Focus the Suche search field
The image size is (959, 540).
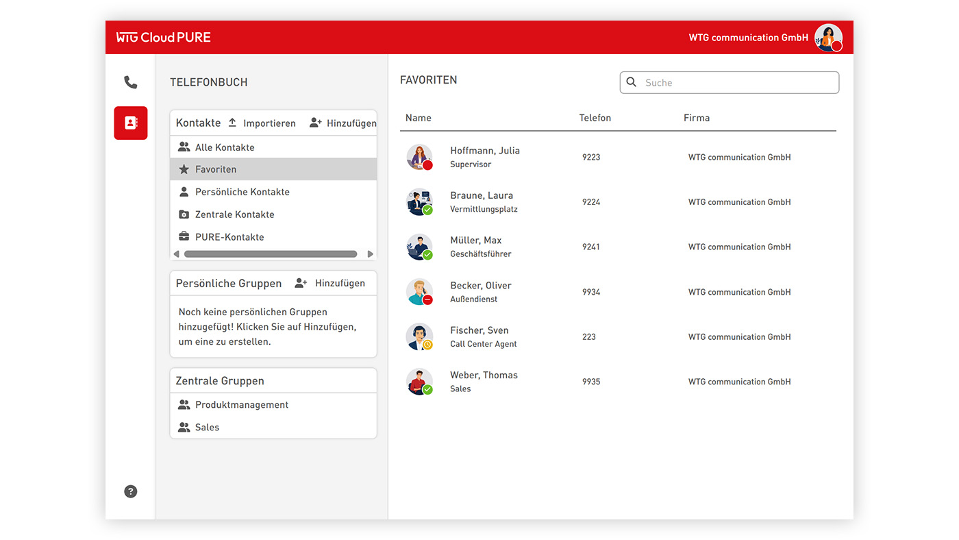730,82
